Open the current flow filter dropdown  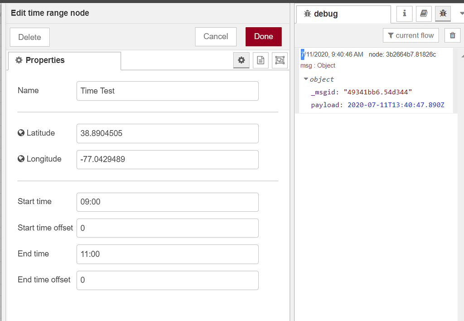point(411,35)
